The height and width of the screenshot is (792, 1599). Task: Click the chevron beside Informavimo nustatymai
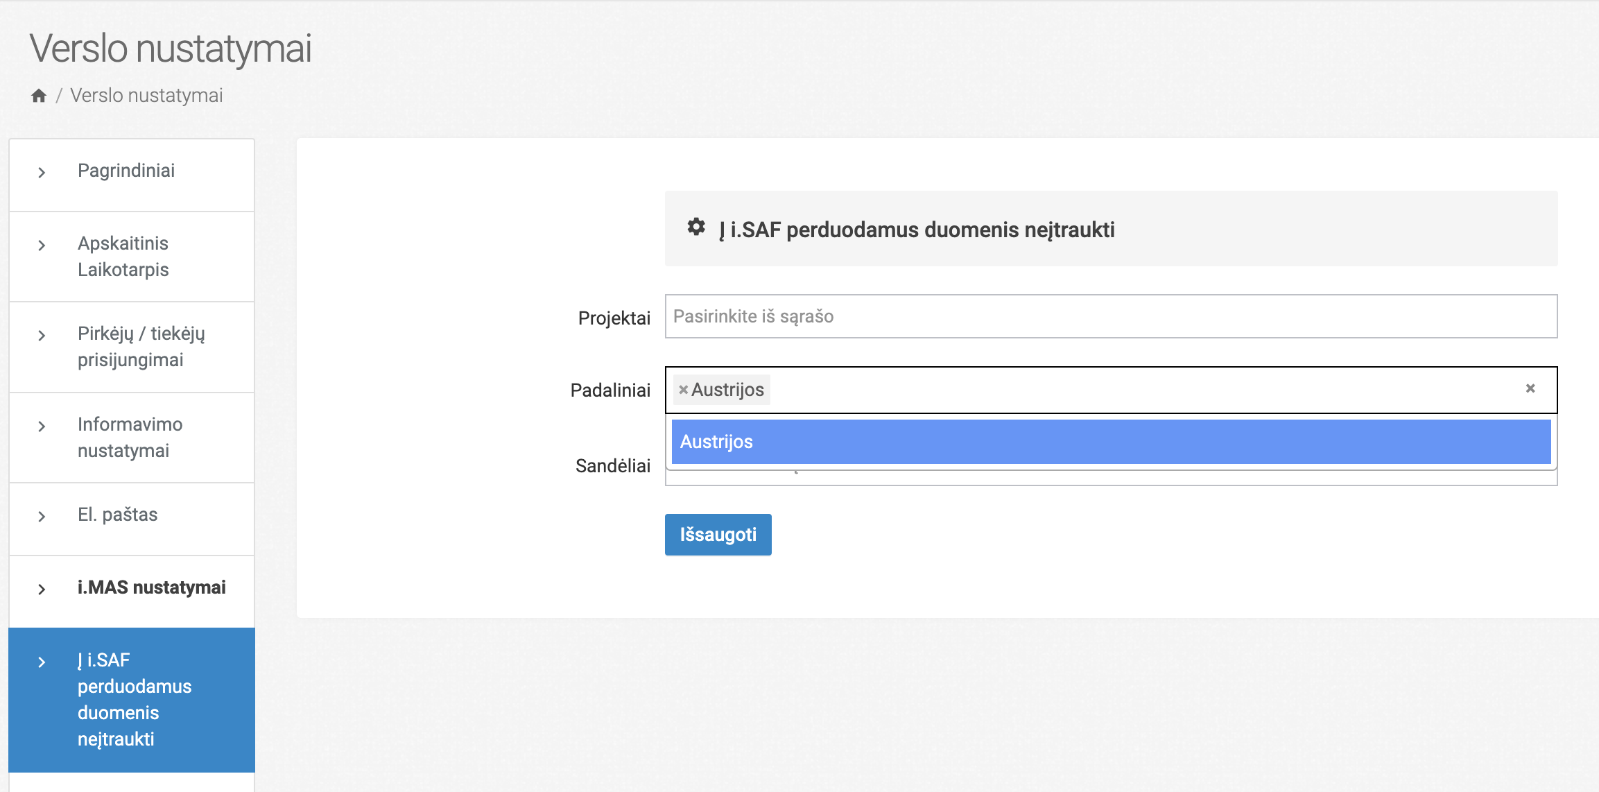pyautogui.click(x=42, y=427)
